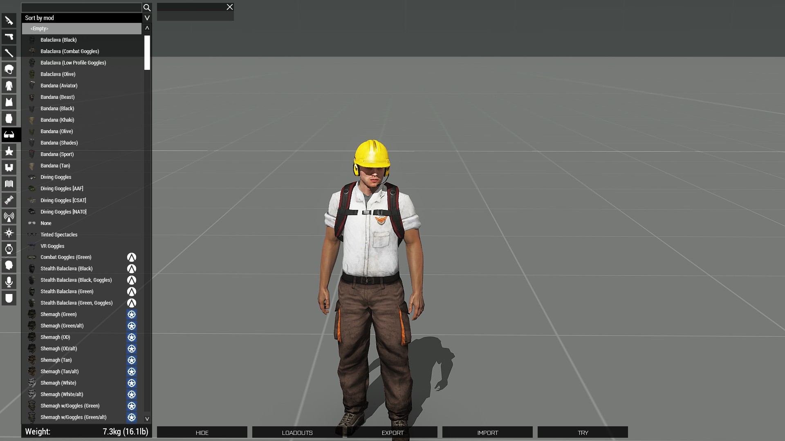Open the primary weapon rifle category

9,20
